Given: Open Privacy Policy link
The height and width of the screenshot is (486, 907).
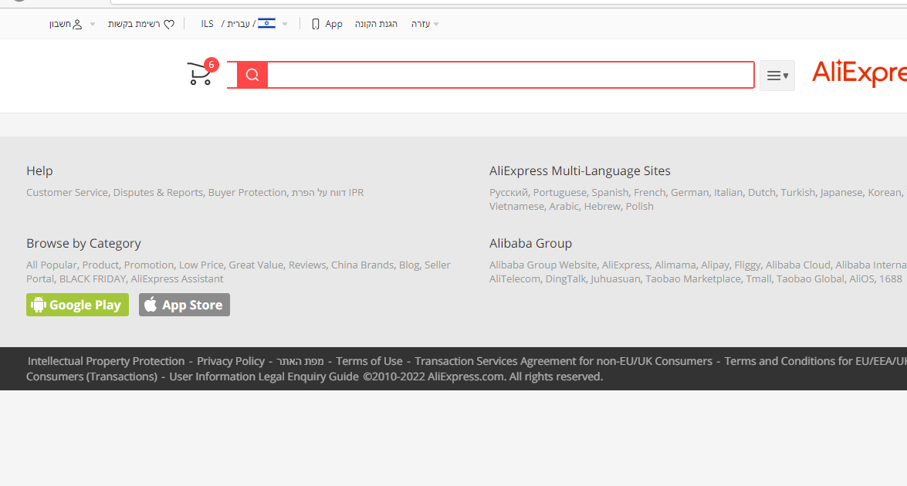Looking at the screenshot, I should click(231, 361).
